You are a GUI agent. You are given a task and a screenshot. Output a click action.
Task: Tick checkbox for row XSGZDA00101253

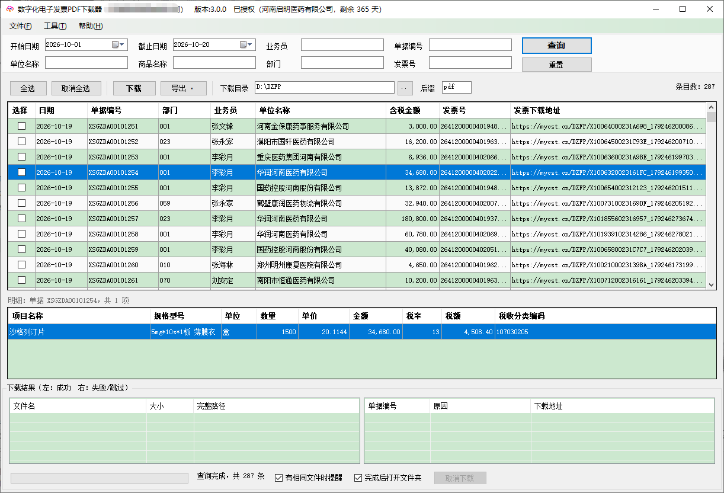21,157
